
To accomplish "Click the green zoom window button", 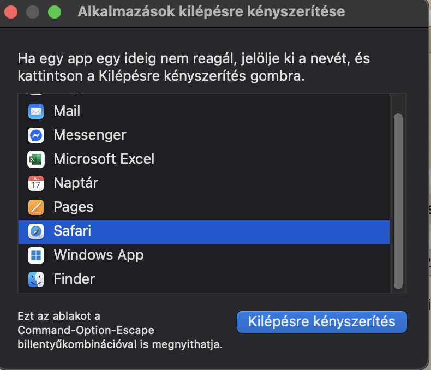I will [55, 12].
